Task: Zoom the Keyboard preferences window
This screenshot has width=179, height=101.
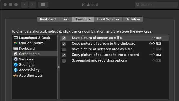Action: click(16, 5)
